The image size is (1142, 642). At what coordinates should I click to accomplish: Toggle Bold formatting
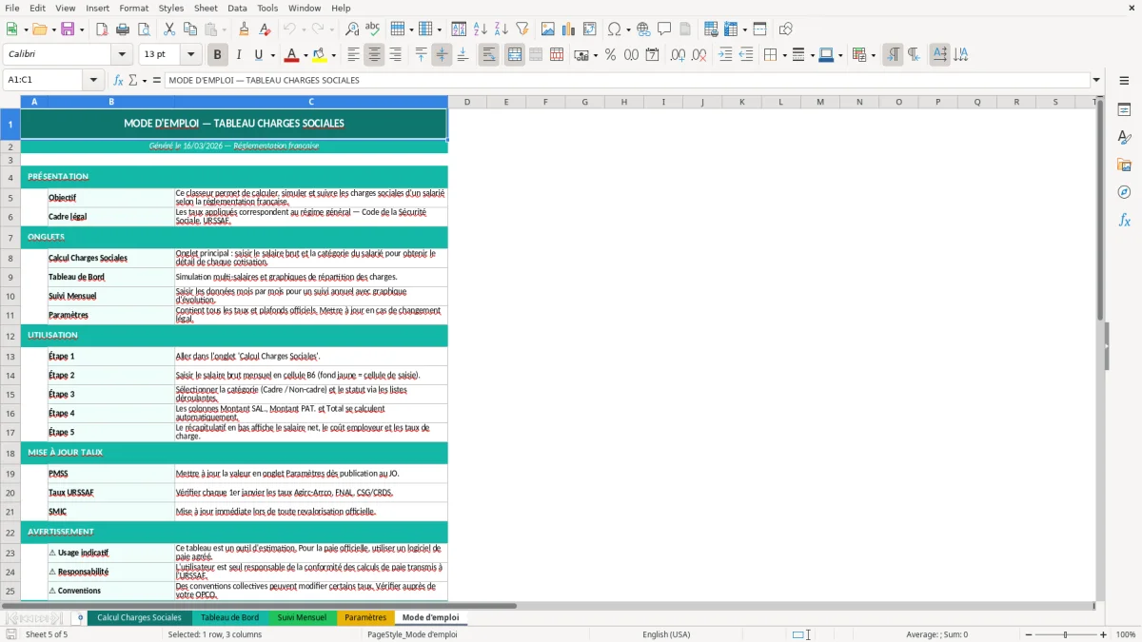pos(217,55)
